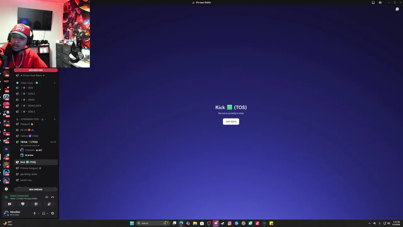The image size is (403, 227).
Task: Open the server folder icon in server list
Action: point(6,149)
